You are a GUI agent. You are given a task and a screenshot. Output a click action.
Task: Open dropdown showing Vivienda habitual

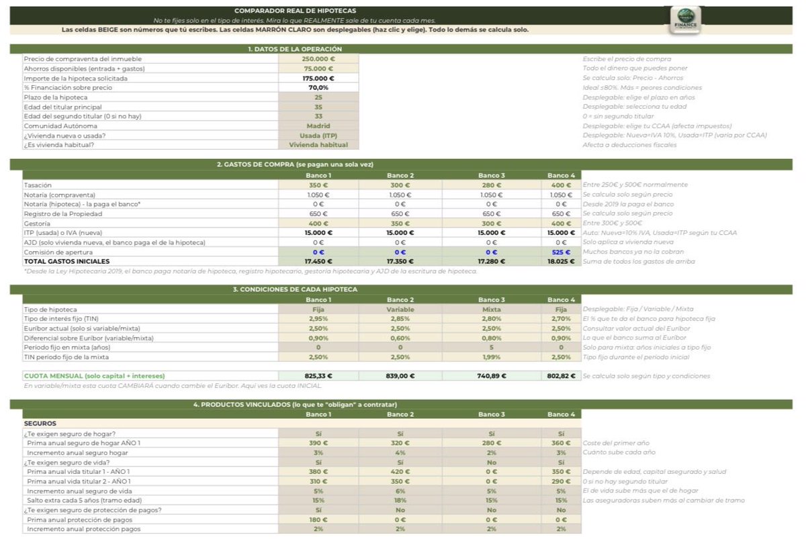[x=318, y=144]
